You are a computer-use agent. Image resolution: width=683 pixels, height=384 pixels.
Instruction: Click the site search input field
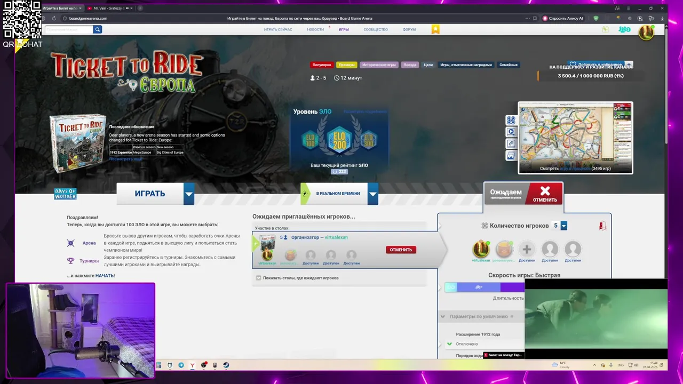69,29
